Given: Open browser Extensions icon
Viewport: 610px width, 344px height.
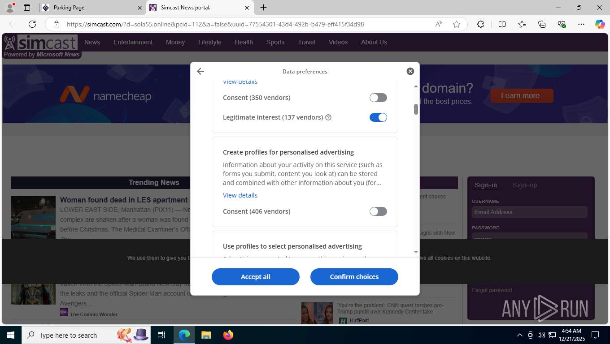Looking at the screenshot, I should coord(480,24).
